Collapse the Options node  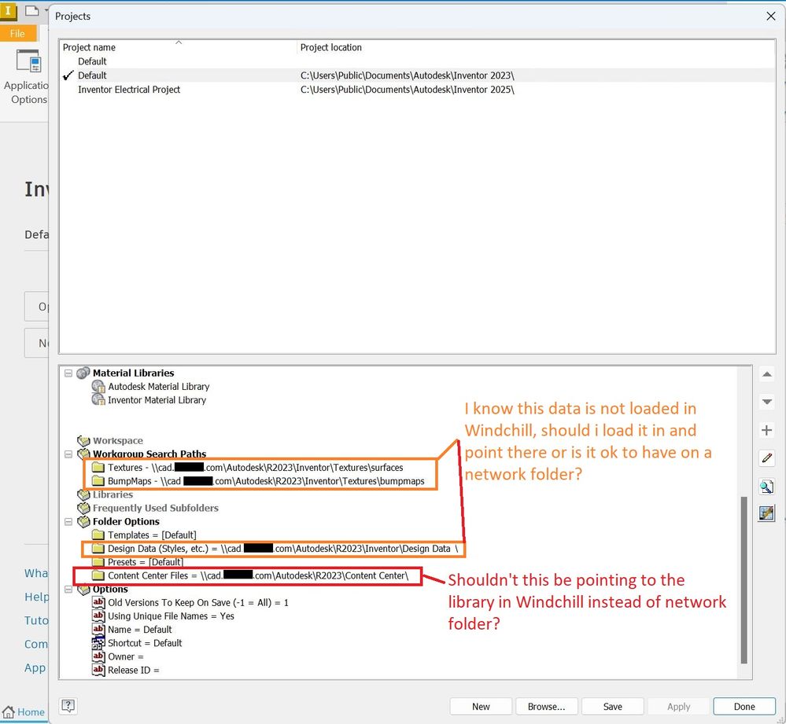click(x=68, y=590)
